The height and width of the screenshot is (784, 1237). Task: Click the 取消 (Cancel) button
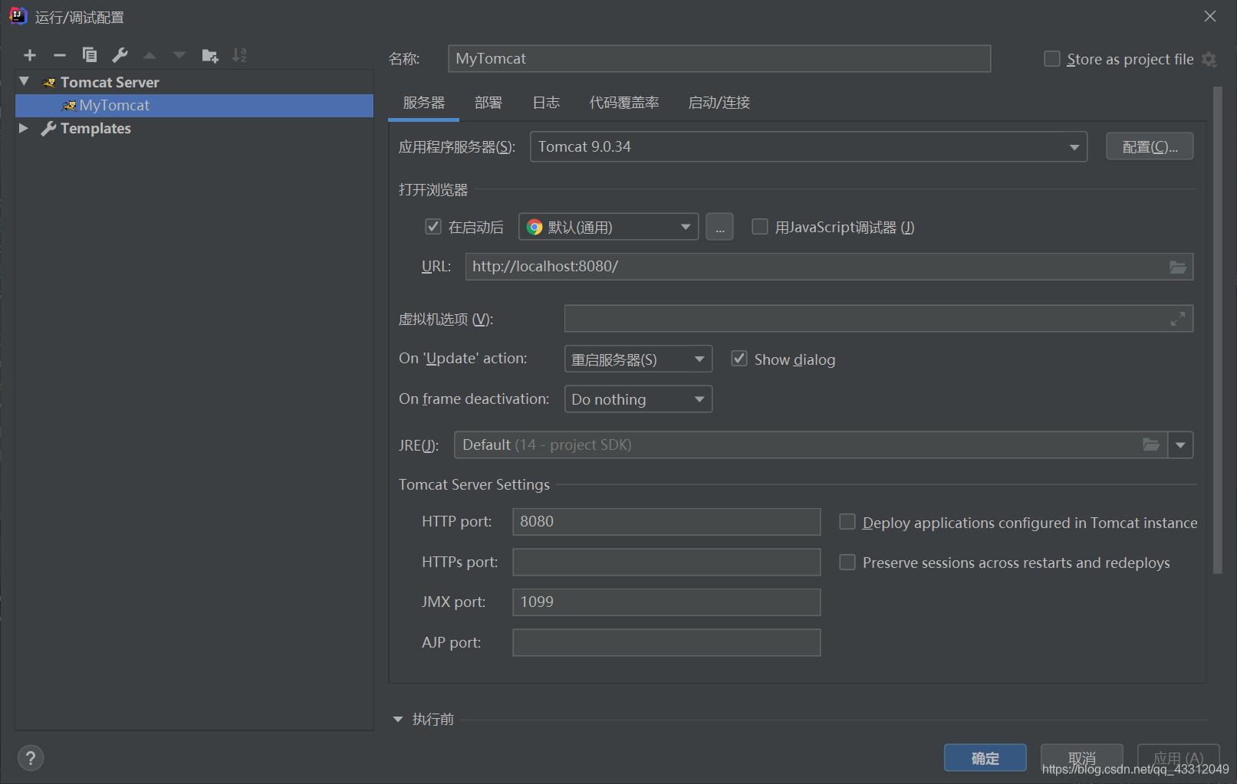point(1082,758)
